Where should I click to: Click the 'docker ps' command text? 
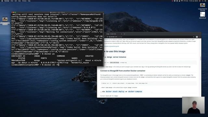pos(49,54)
